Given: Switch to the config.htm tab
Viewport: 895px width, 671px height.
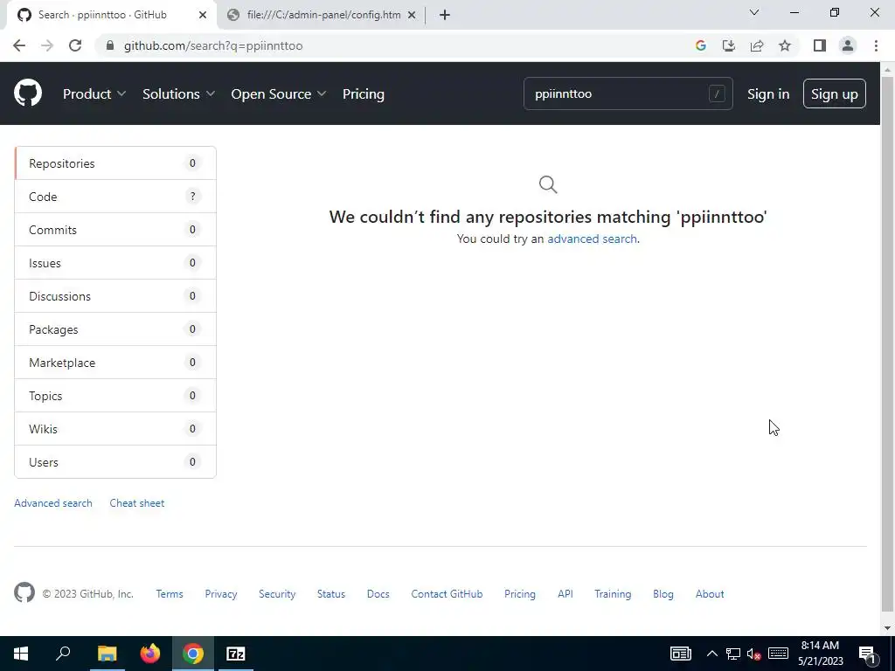Looking at the screenshot, I should 323,15.
